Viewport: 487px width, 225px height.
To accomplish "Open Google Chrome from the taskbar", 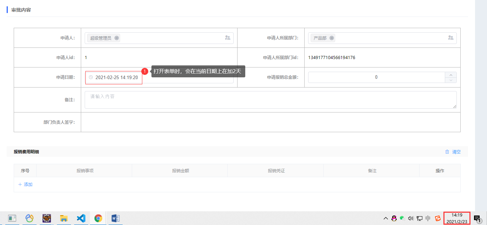I will click(x=98, y=218).
